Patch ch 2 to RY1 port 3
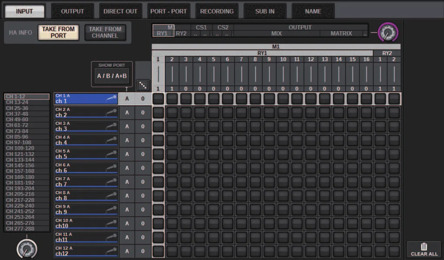Viewport: 444px width, 260px height. [x=186, y=113]
